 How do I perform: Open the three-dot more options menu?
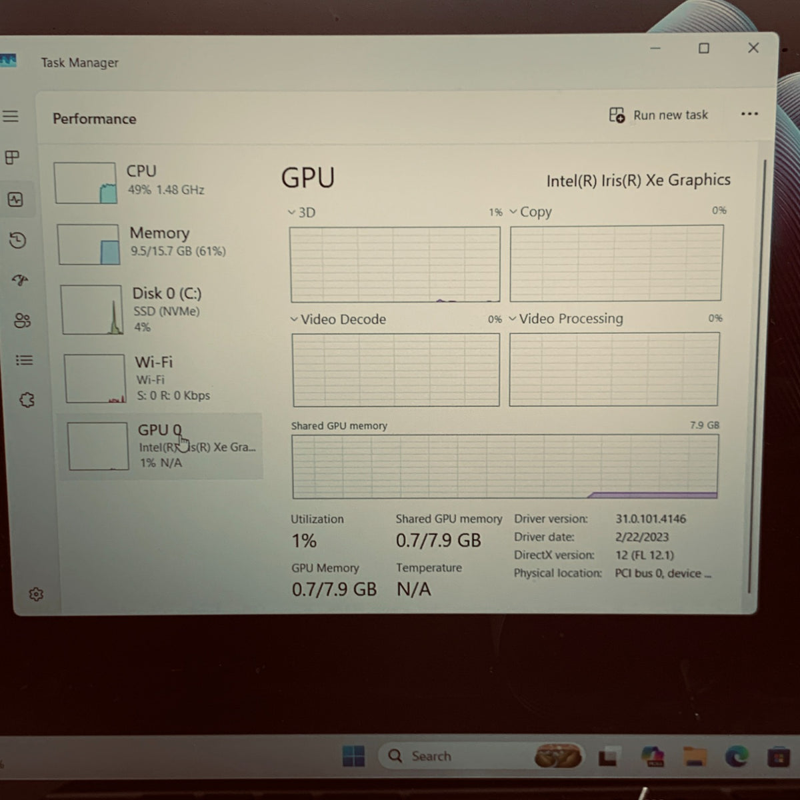pos(749,114)
